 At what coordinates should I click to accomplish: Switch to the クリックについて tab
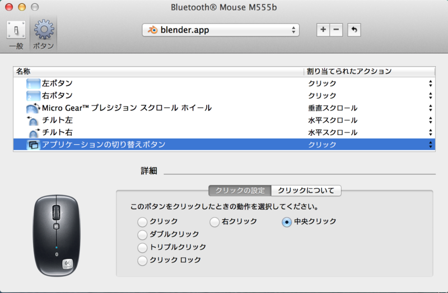coord(306,191)
